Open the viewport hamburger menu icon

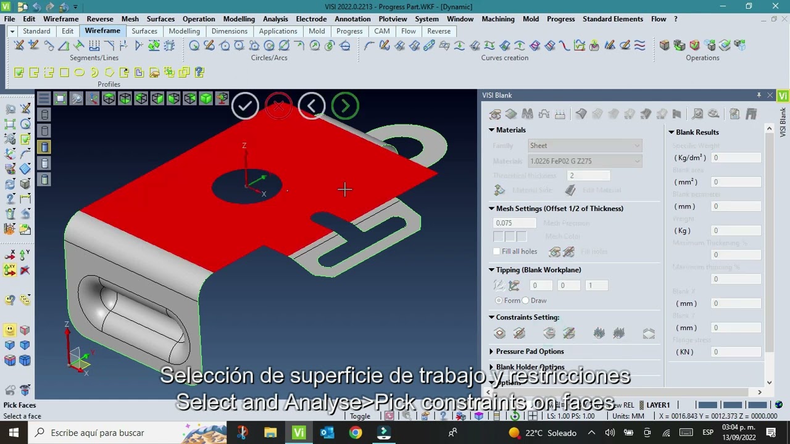coord(43,99)
